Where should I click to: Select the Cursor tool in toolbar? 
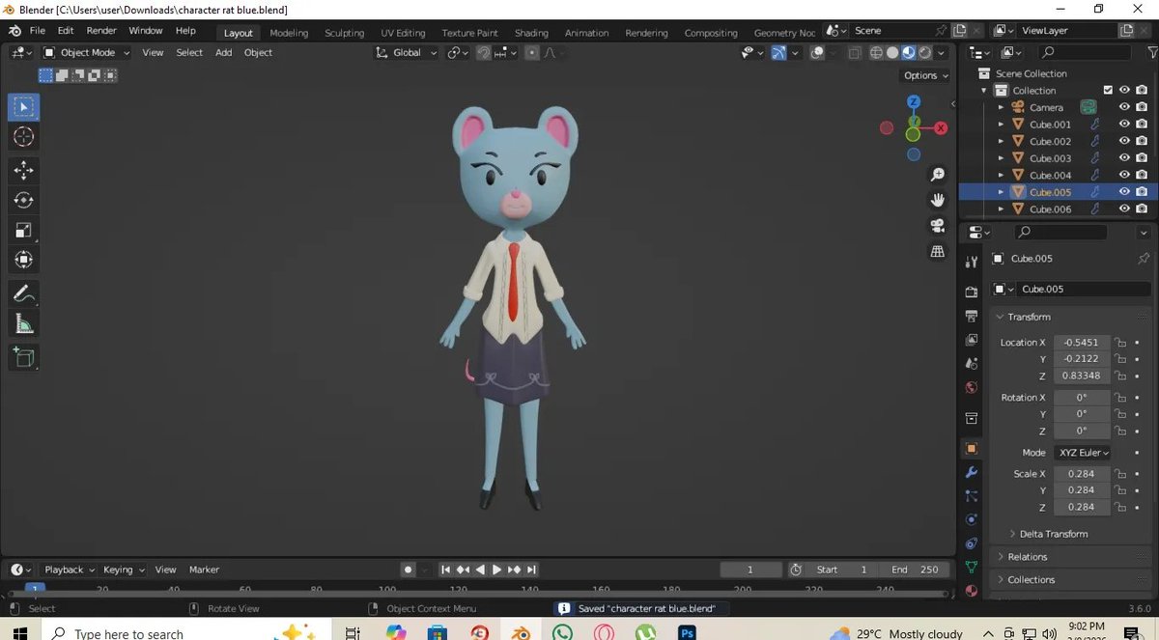24,137
